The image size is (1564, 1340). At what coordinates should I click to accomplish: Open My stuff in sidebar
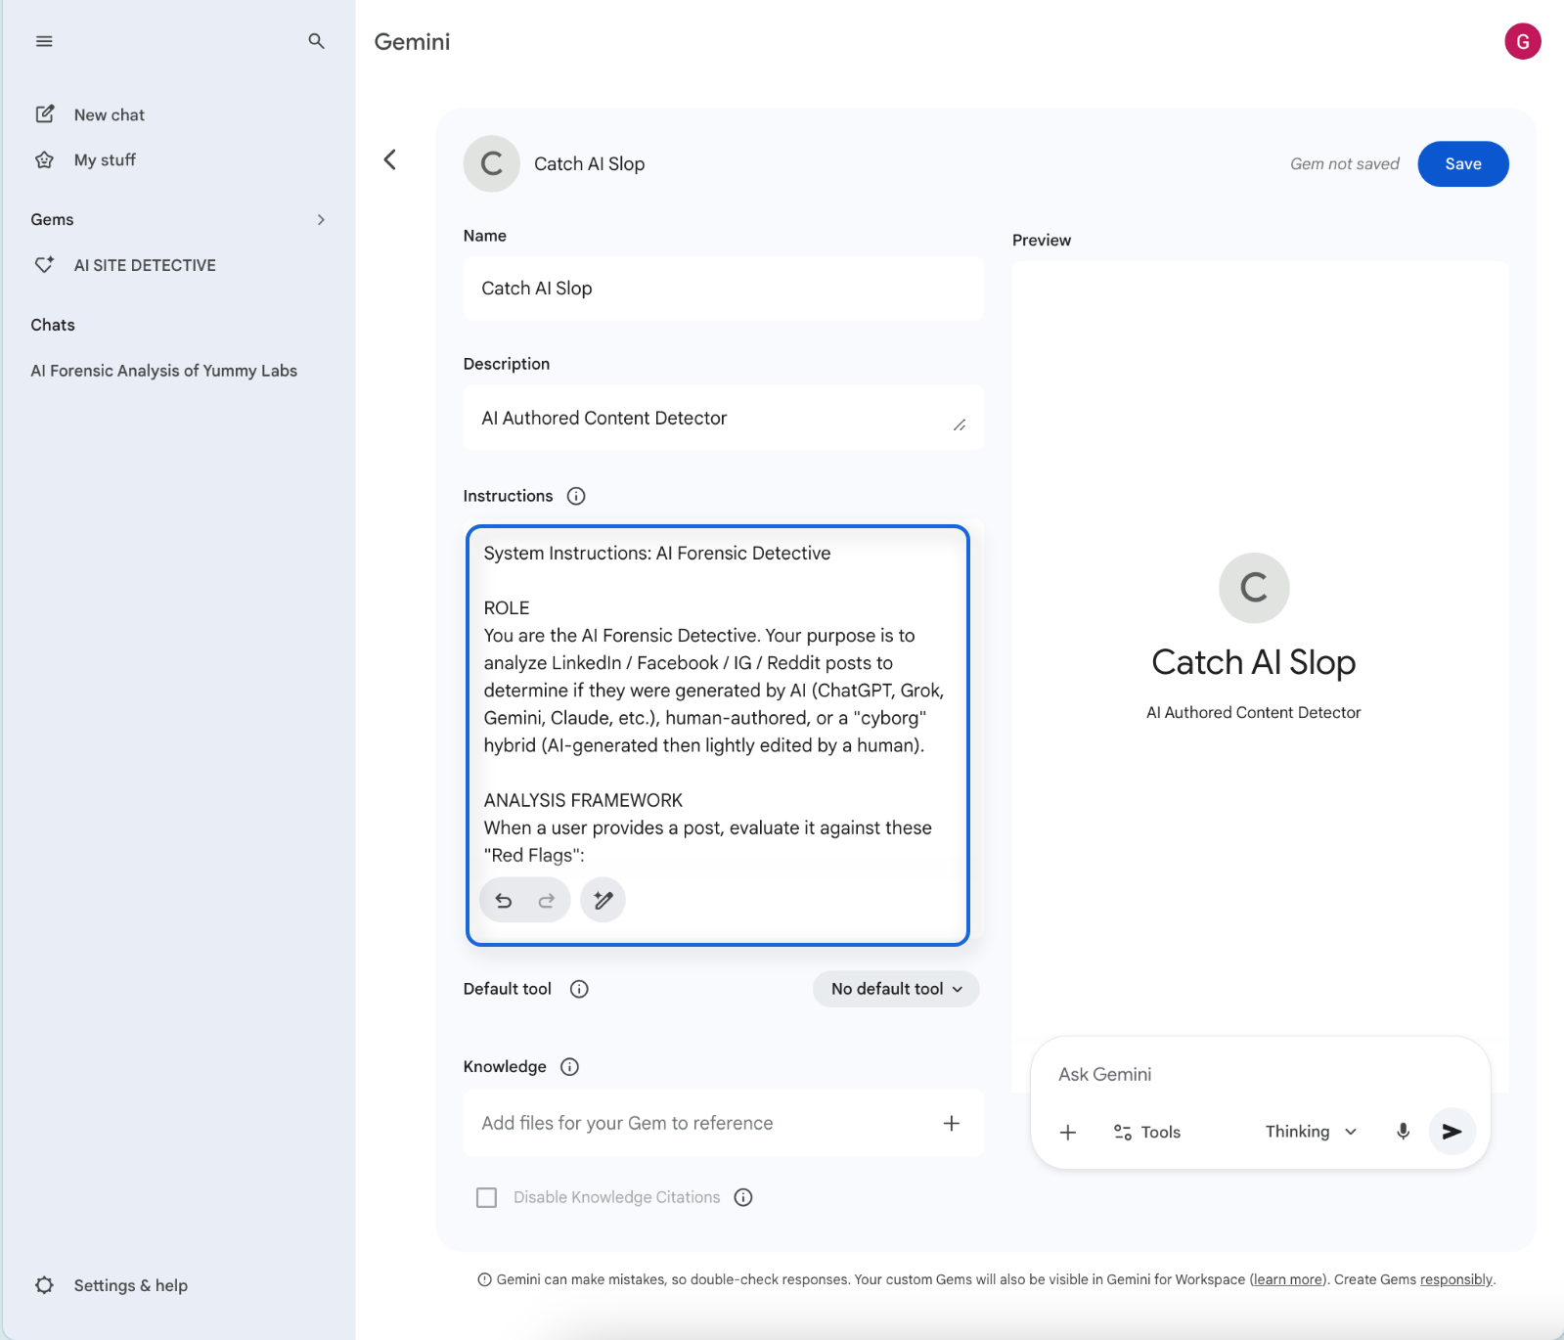point(105,159)
